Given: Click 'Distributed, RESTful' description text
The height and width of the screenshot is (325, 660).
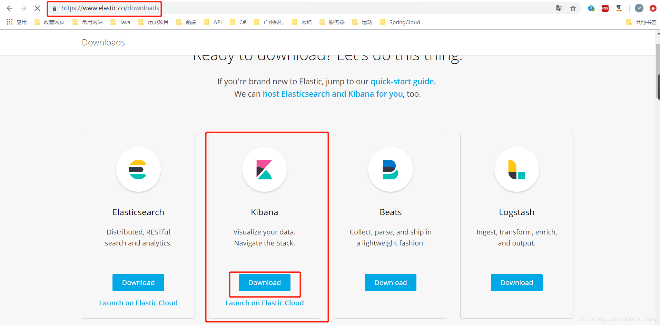Looking at the screenshot, I should click(138, 232).
